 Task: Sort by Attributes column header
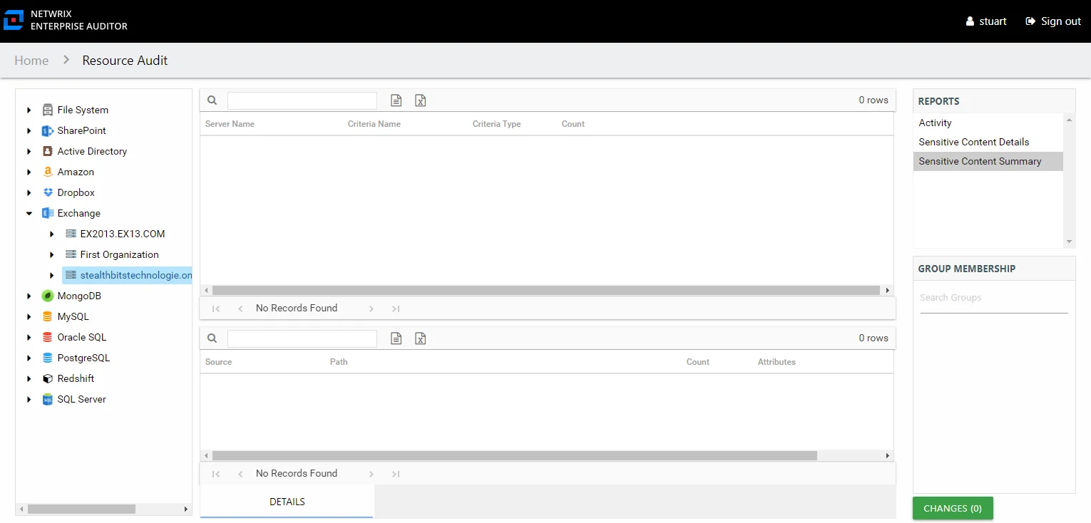coord(777,362)
